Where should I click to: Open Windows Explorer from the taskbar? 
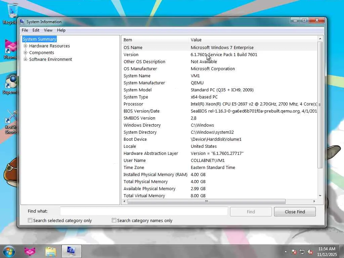click(x=51, y=252)
